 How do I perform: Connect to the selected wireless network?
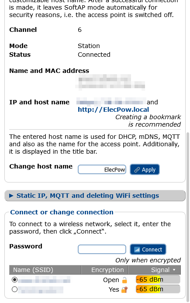(148, 249)
